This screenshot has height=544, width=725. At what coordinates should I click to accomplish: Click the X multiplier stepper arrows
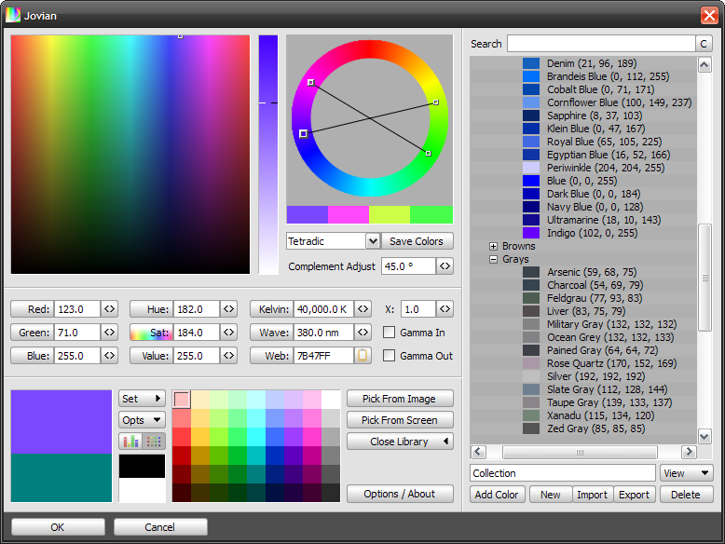(445, 308)
